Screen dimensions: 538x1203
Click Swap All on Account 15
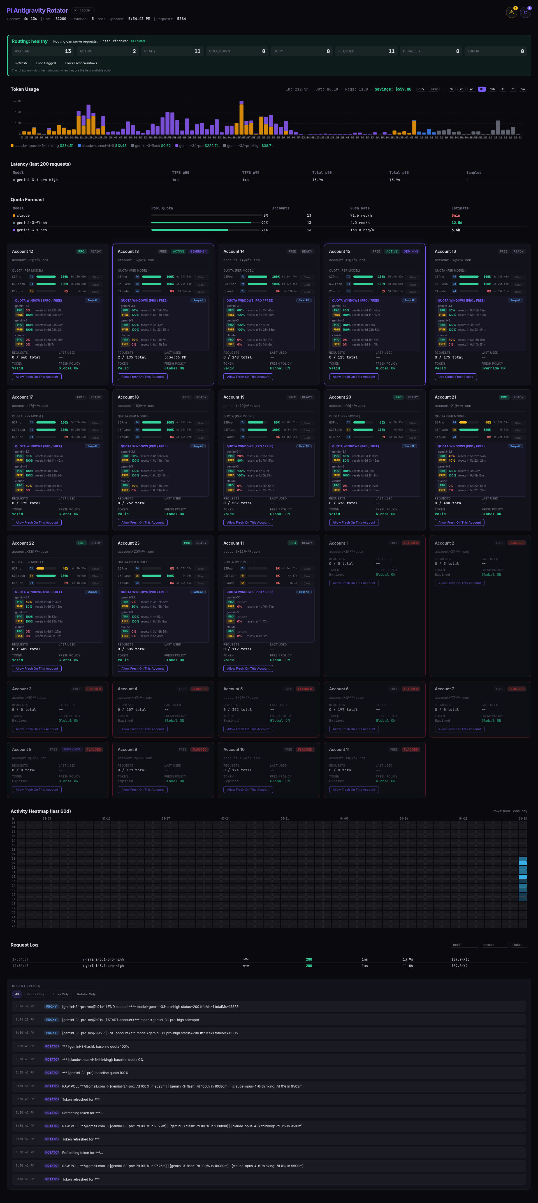coord(410,300)
